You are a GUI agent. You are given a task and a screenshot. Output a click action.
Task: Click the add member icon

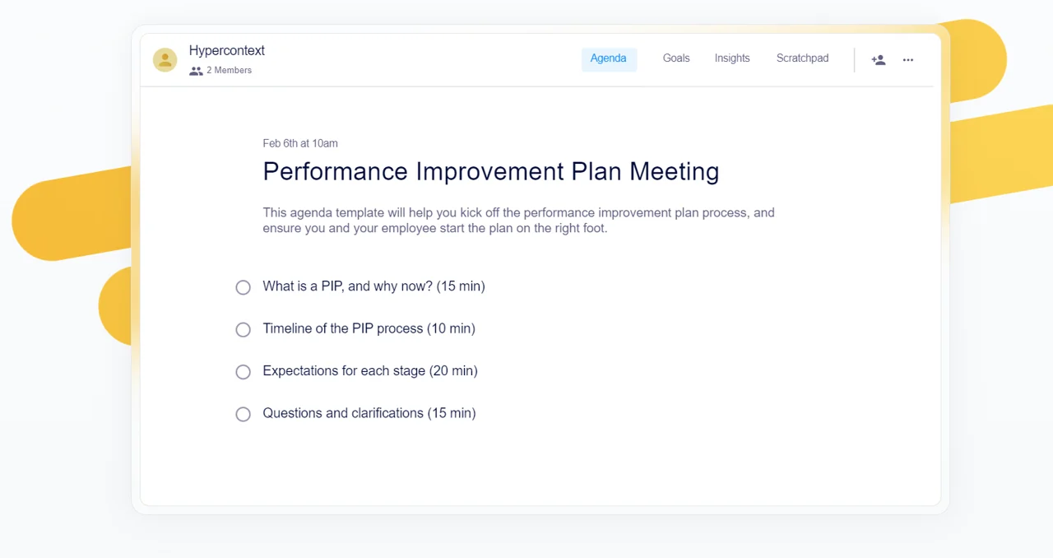click(x=879, y=59)
